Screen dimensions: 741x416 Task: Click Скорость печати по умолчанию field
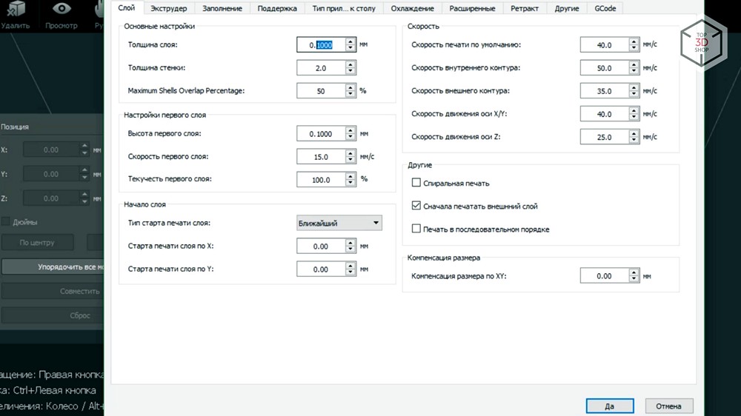tap(605, 45)
